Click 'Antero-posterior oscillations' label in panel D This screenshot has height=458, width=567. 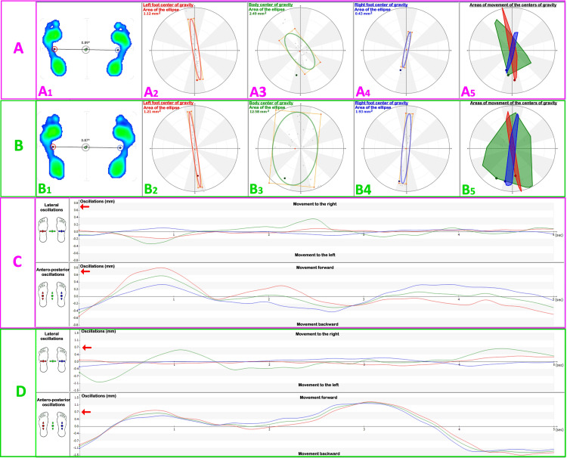point(53,402)
